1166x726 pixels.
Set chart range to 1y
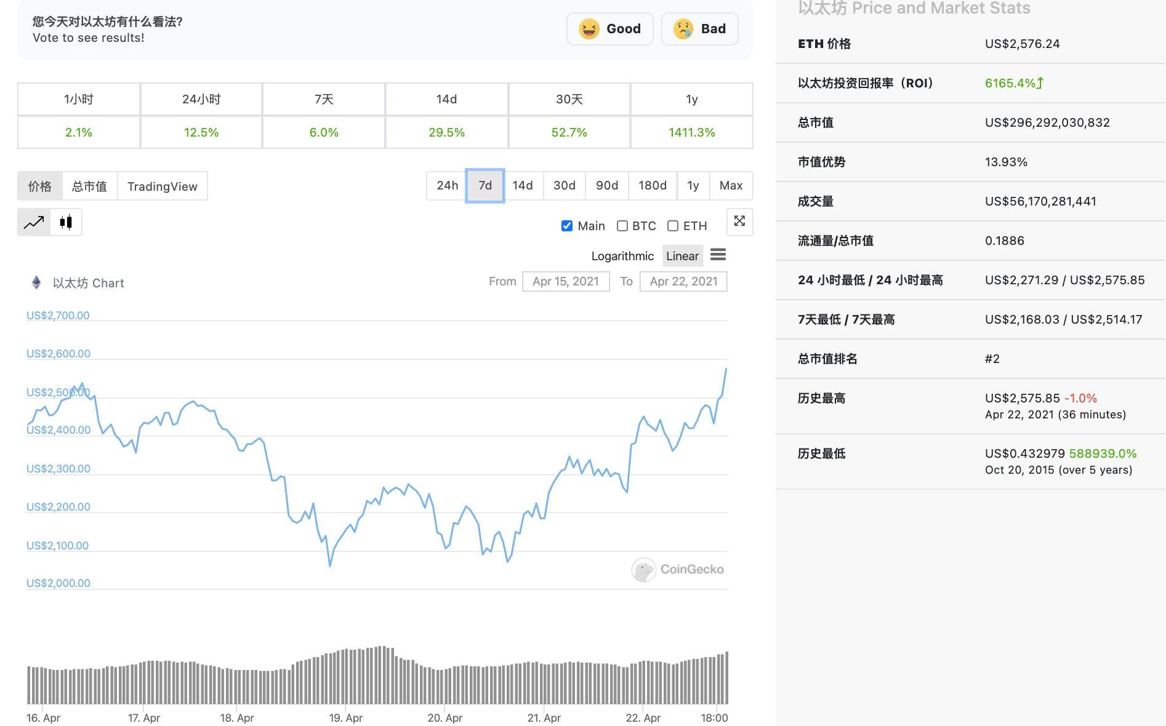[x=693, y=185]
